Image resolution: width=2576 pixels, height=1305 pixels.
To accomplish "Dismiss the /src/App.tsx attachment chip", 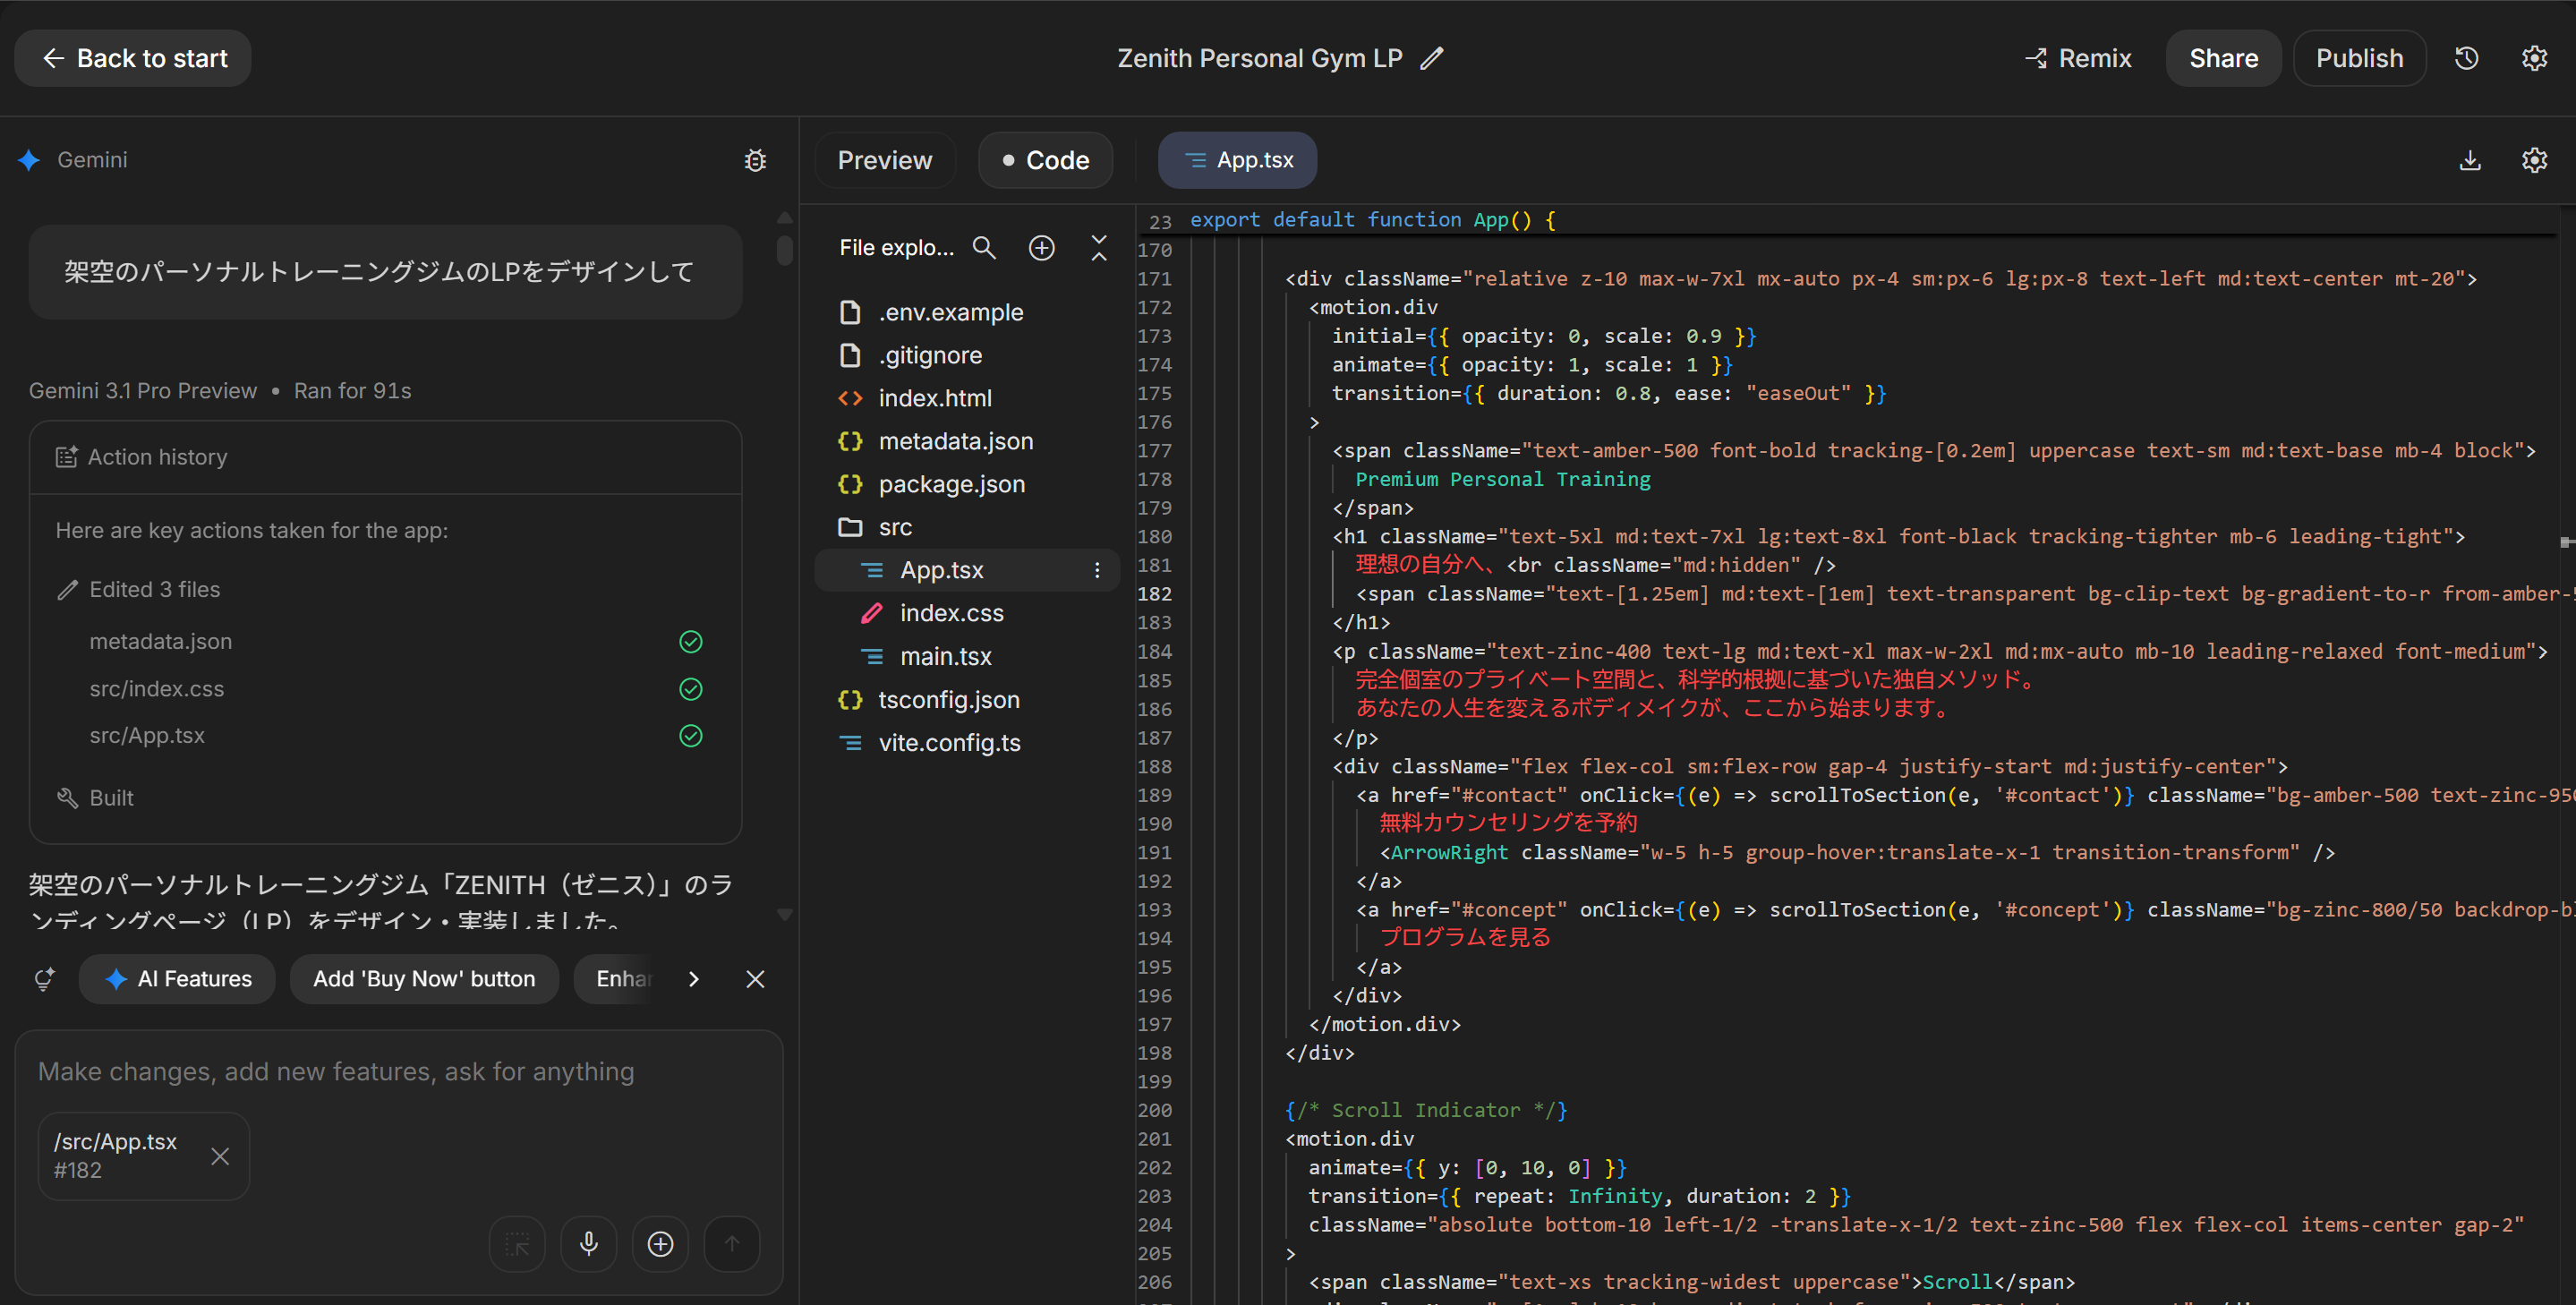I will (220, 1156).
